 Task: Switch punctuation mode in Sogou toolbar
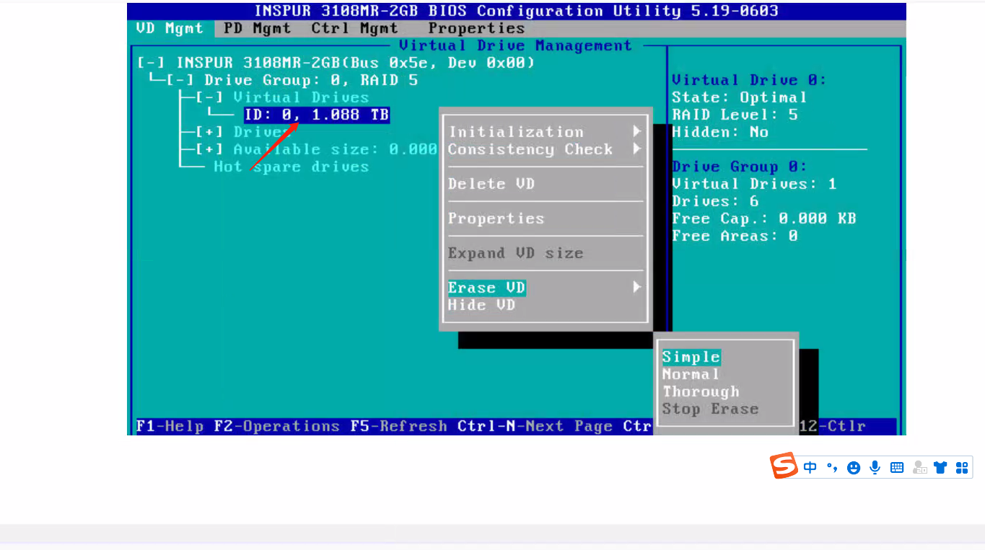coord(832,467)
